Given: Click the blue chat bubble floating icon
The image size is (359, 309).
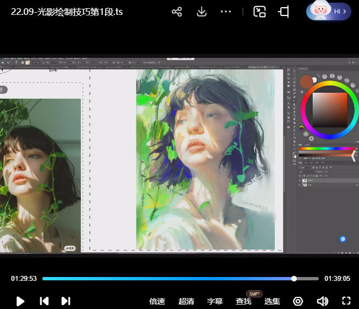Looking at the screenshot, I should [x=343, y=239].
